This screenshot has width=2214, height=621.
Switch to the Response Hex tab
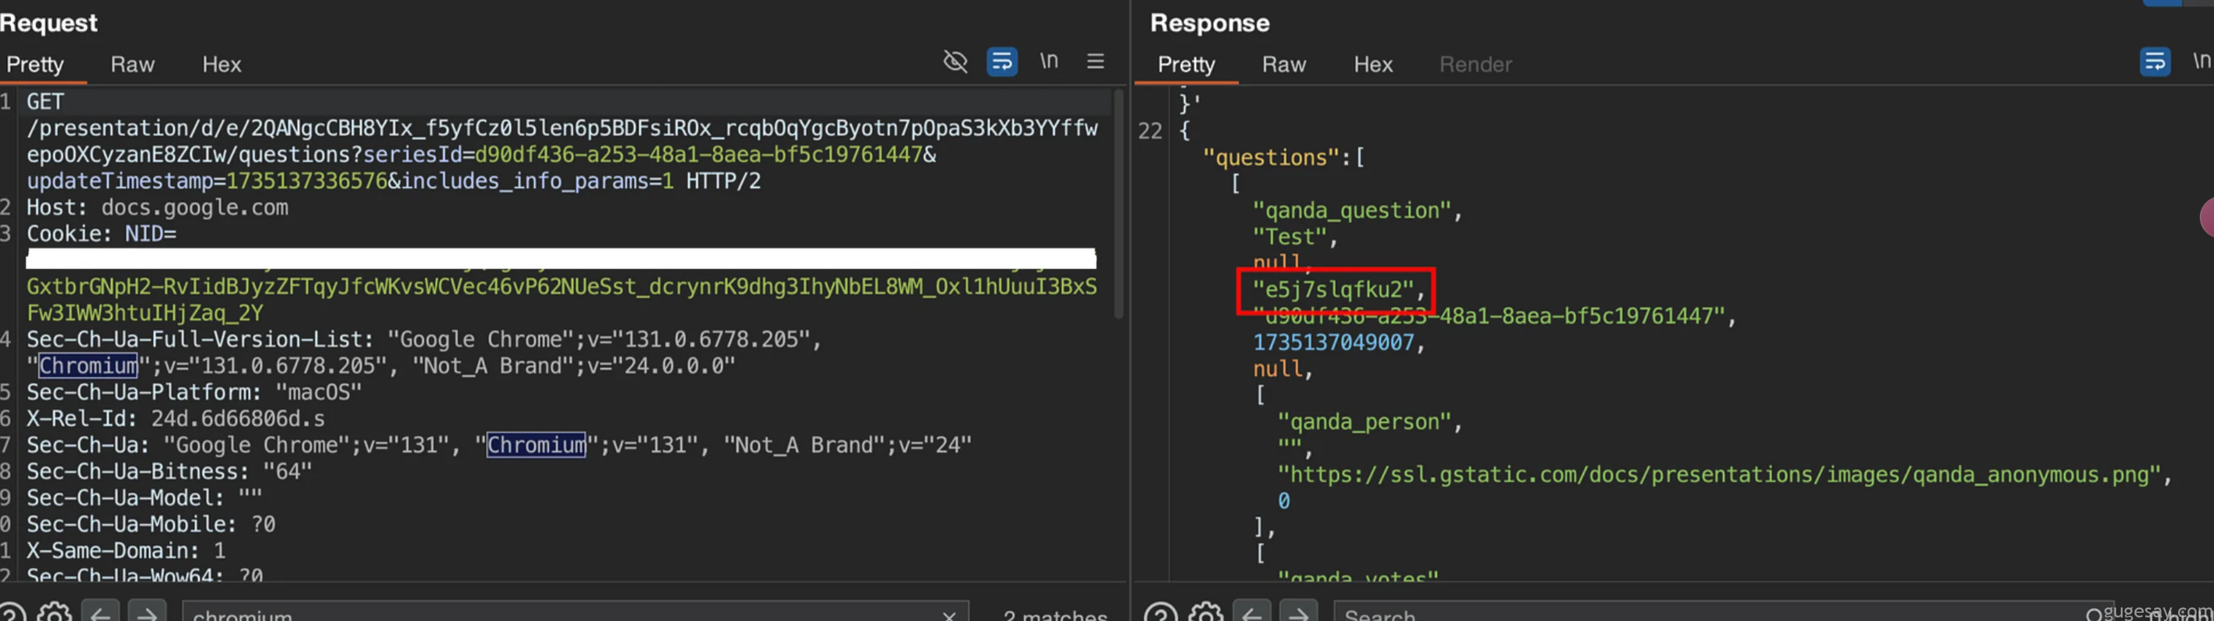[1372, 64]
